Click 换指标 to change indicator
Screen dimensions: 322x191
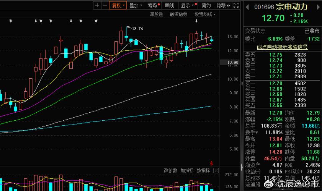pyautogui.click(x=203, y=170)
